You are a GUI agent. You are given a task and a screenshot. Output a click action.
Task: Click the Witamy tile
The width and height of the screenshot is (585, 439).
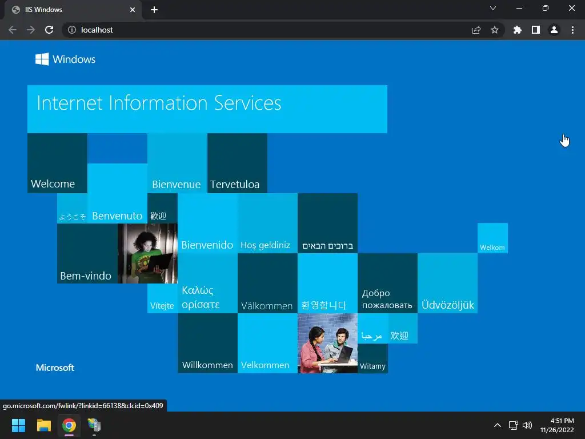click(x=372, y=358)
